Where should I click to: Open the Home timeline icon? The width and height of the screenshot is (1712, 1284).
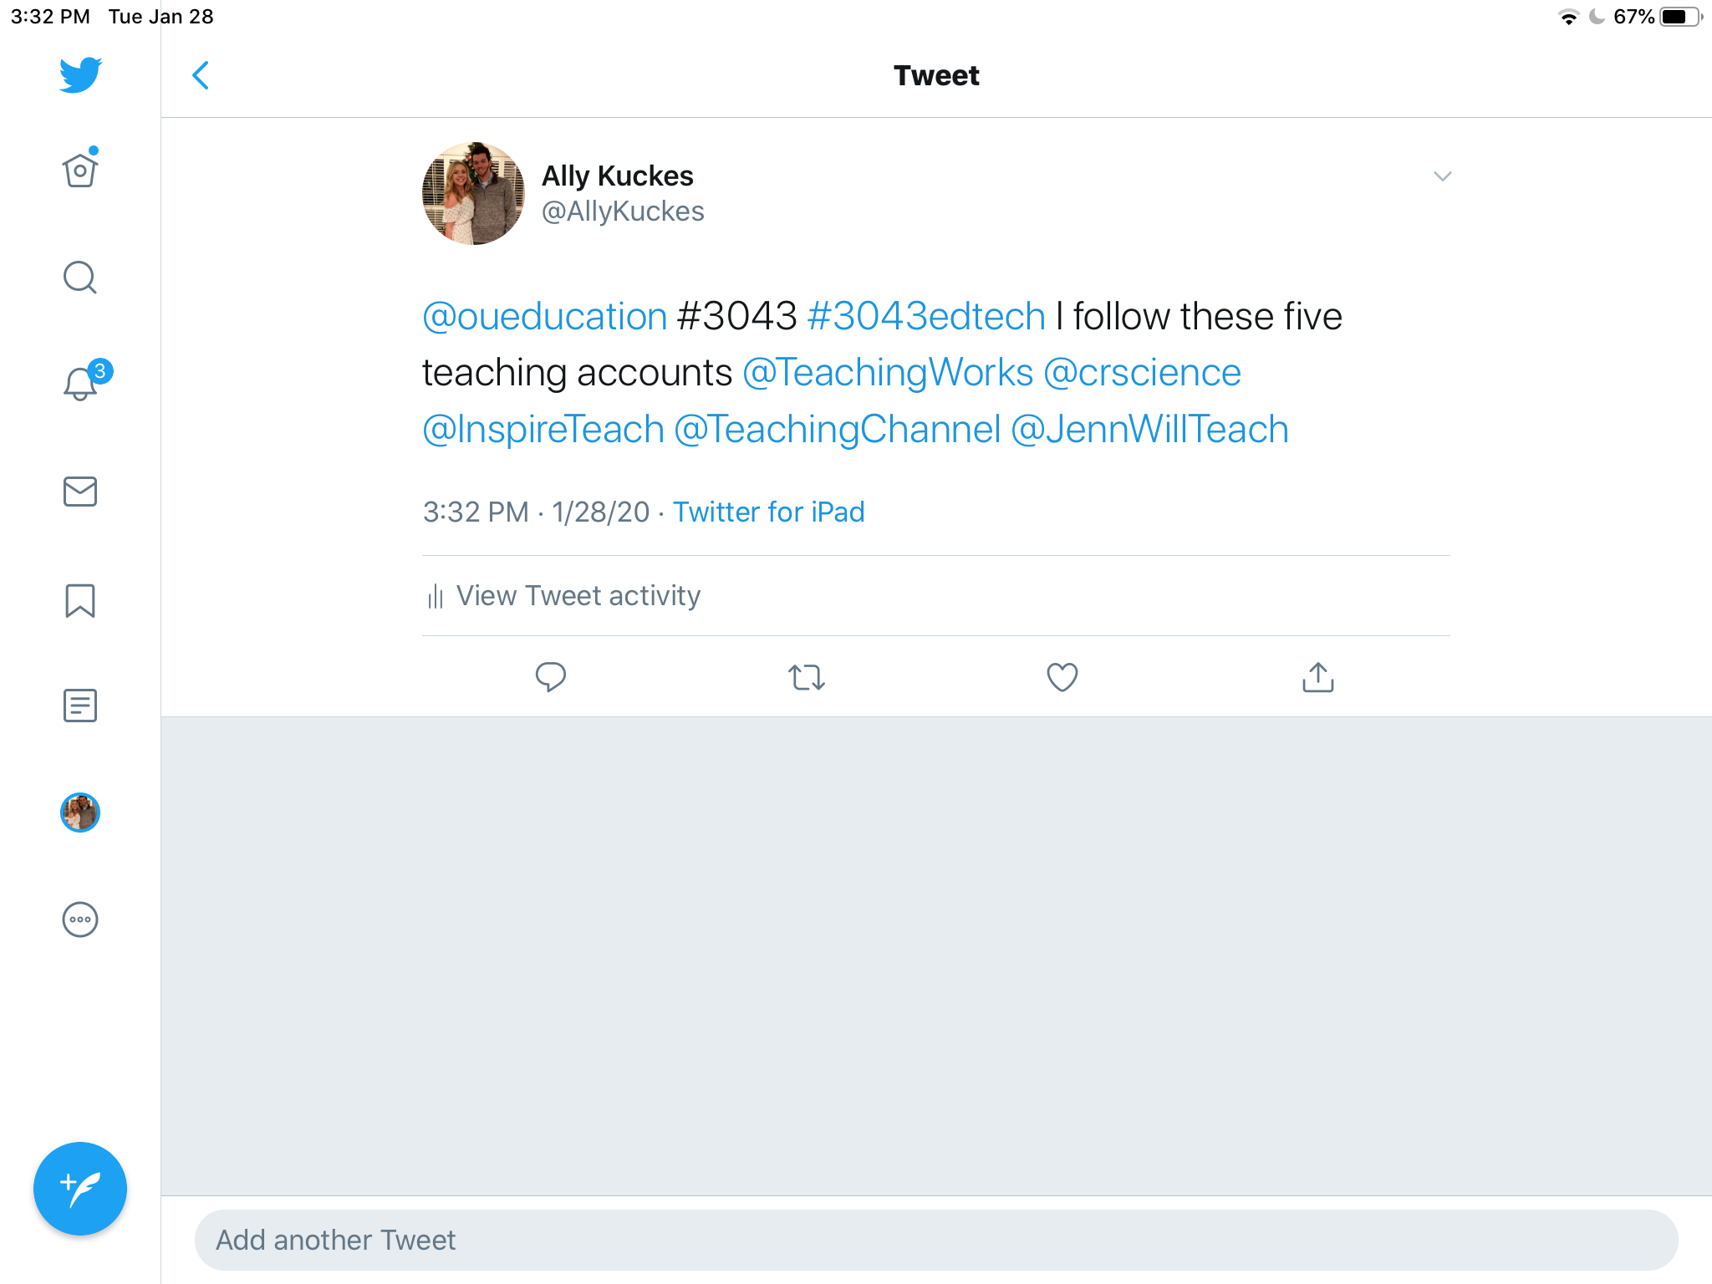(x=80, y=171)
